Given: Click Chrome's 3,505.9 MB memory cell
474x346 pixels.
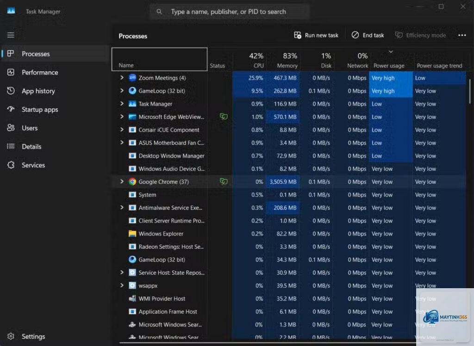Looking at the screenshot, I should tap(283, 182).
